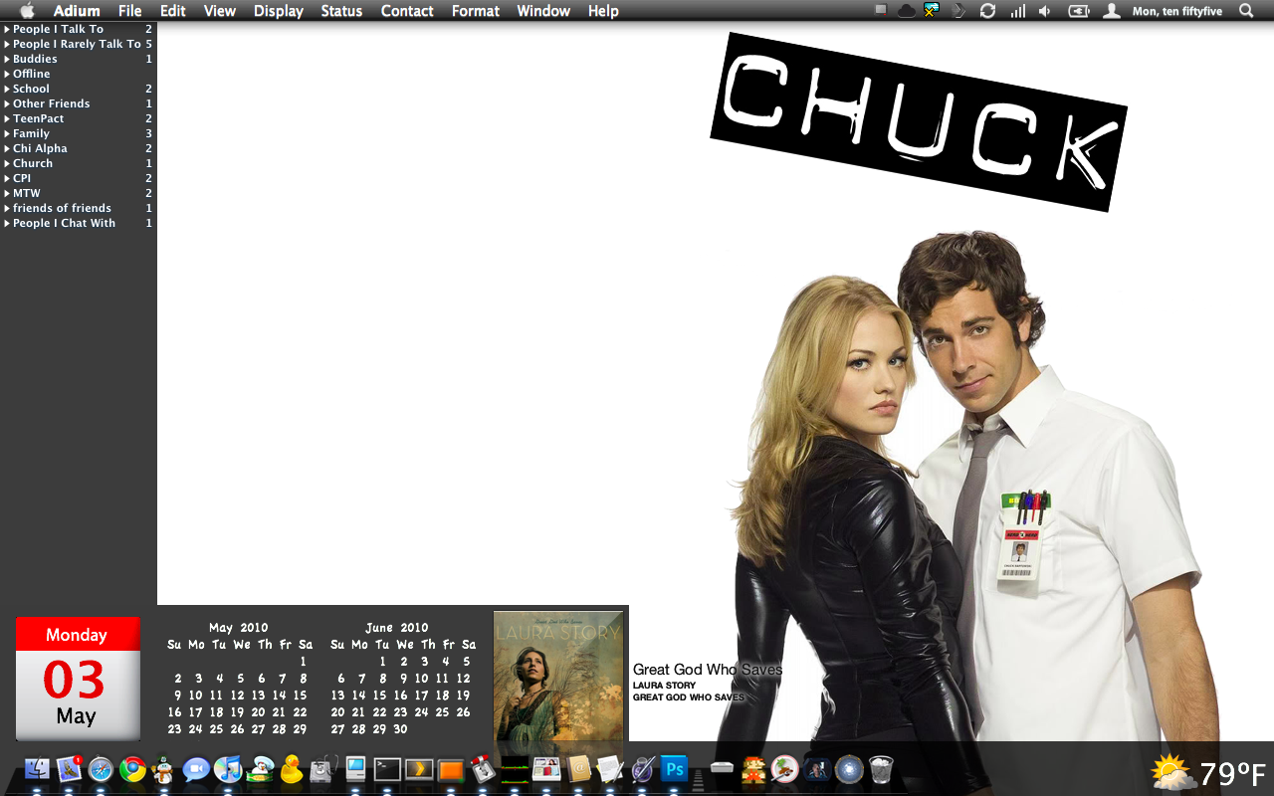Open the Plex orange chevron icon

(x=419, y=769)
